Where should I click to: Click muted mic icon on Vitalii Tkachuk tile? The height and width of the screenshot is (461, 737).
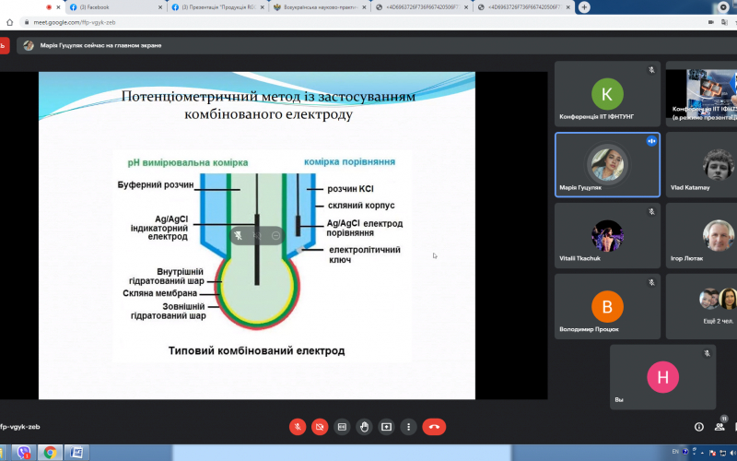coord(651,212)
